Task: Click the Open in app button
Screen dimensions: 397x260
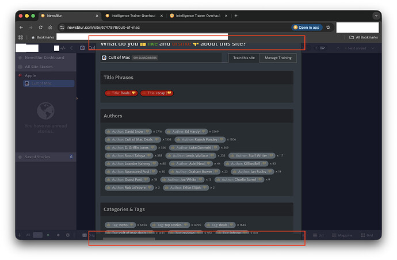Action: click(x=307, y=27)
